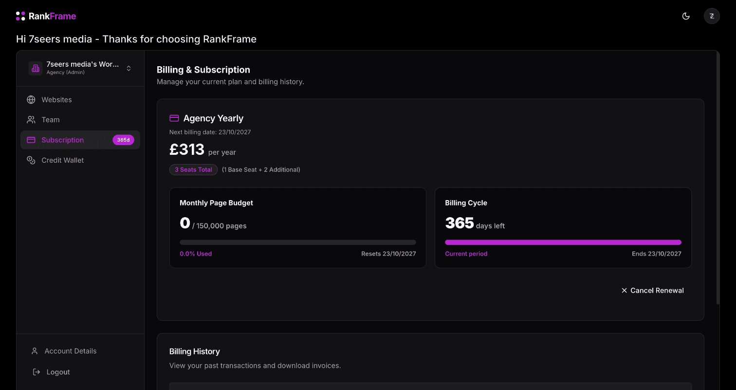This screenshot has height=390, width=736.
Task: Click the Billing Cycle progress bar
Action: click(563, 242)
